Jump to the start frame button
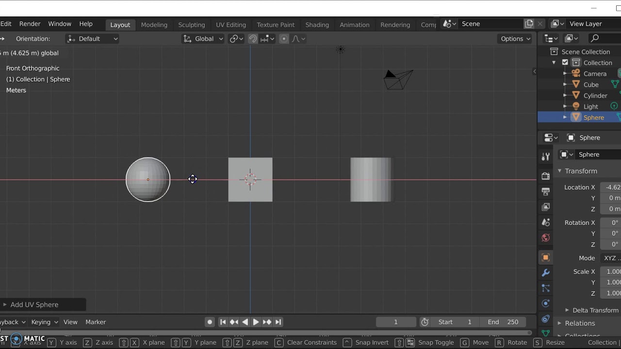The height and width of the screenshot is (349, 621). coord(223,322)
